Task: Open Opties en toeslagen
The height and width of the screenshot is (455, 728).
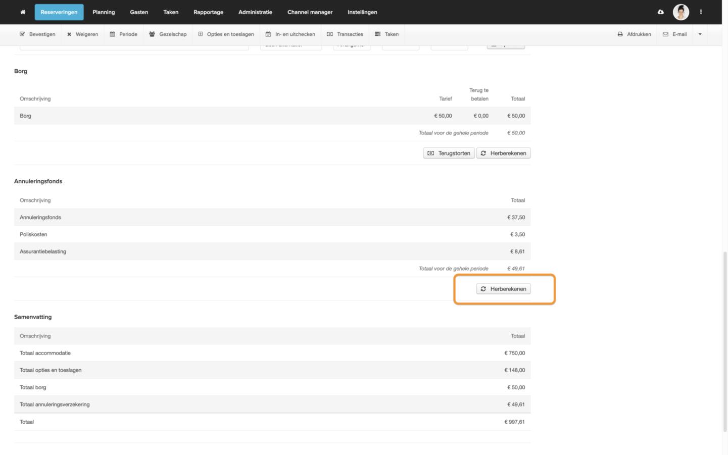Action: click(x=226, y=34)
